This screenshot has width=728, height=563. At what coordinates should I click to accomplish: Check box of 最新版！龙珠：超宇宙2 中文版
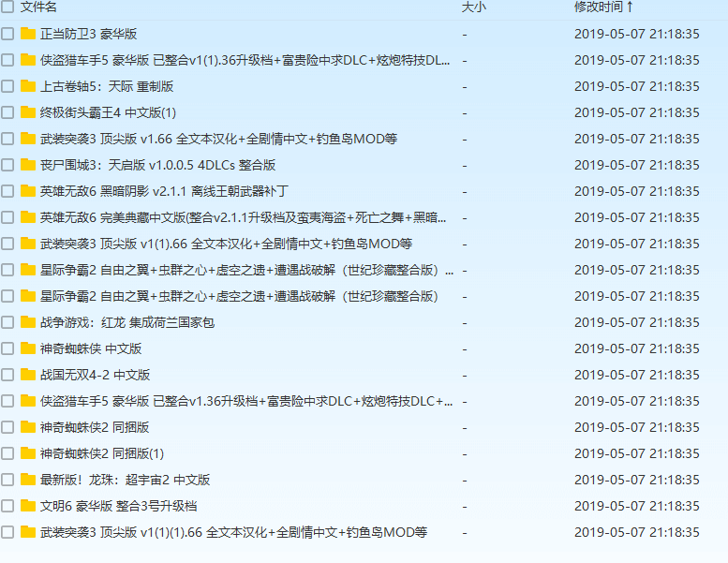pos(7,480)
